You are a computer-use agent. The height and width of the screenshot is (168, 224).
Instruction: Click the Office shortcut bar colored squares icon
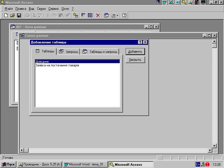point(158,2)
